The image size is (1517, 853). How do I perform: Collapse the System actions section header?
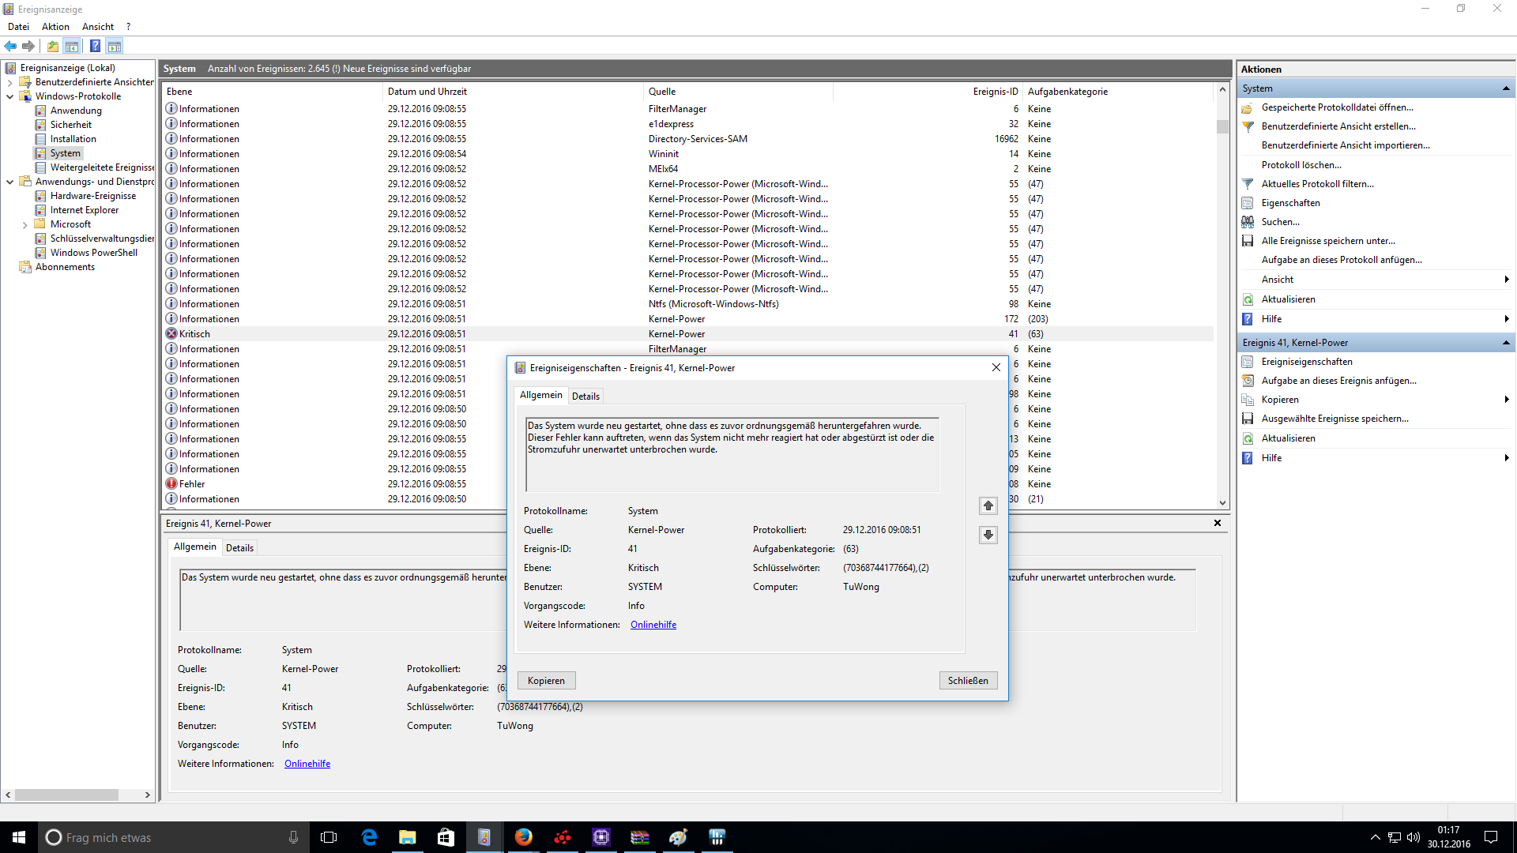coord(1505,88)
